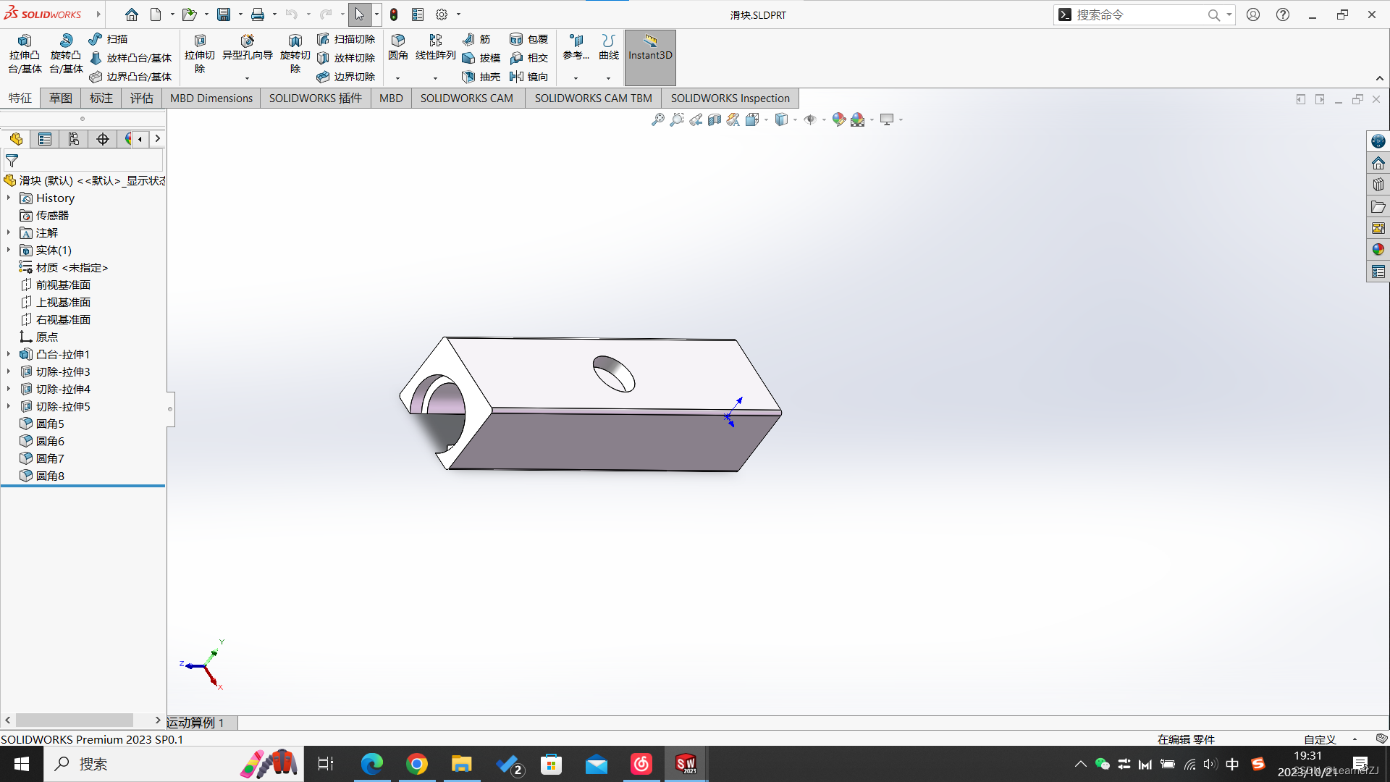Select the Mirror (镜向) feature icon
1390x782 pixels.
tap(516, 77)
